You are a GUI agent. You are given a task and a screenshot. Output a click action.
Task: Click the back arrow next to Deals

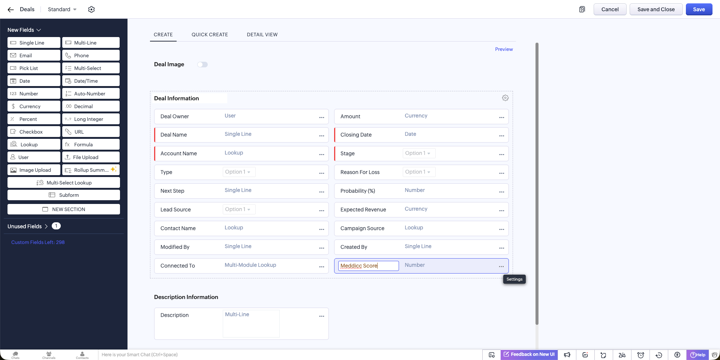tap(10, 10)
